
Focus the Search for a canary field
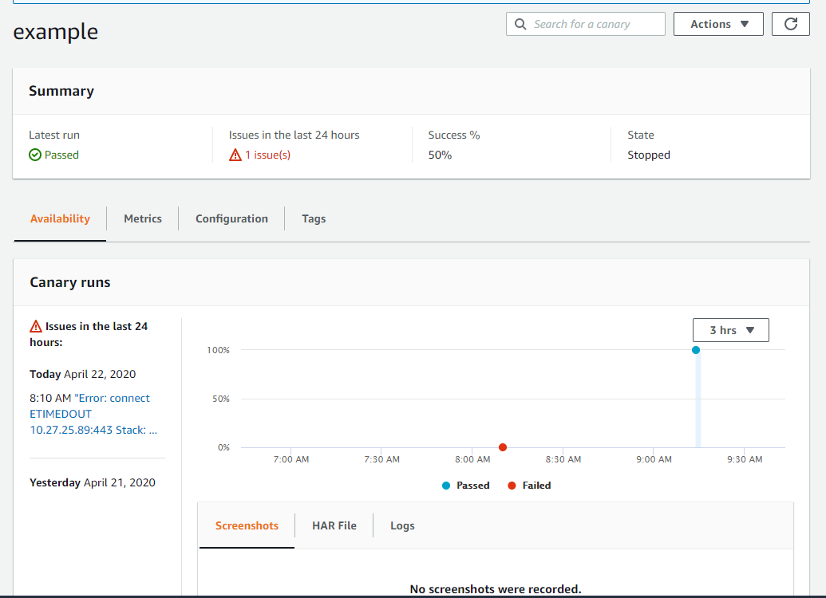[595, 24]
